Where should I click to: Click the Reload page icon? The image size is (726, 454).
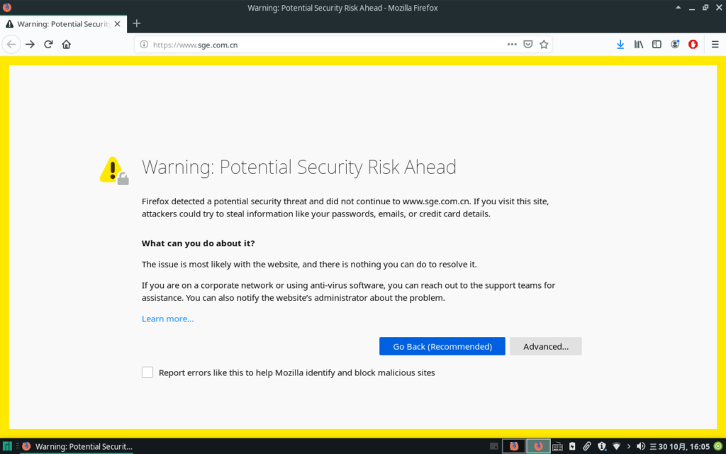[48, 44]
